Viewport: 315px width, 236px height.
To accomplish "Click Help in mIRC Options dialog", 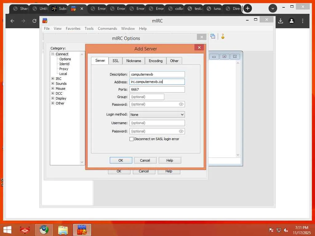I will point(169,171).
